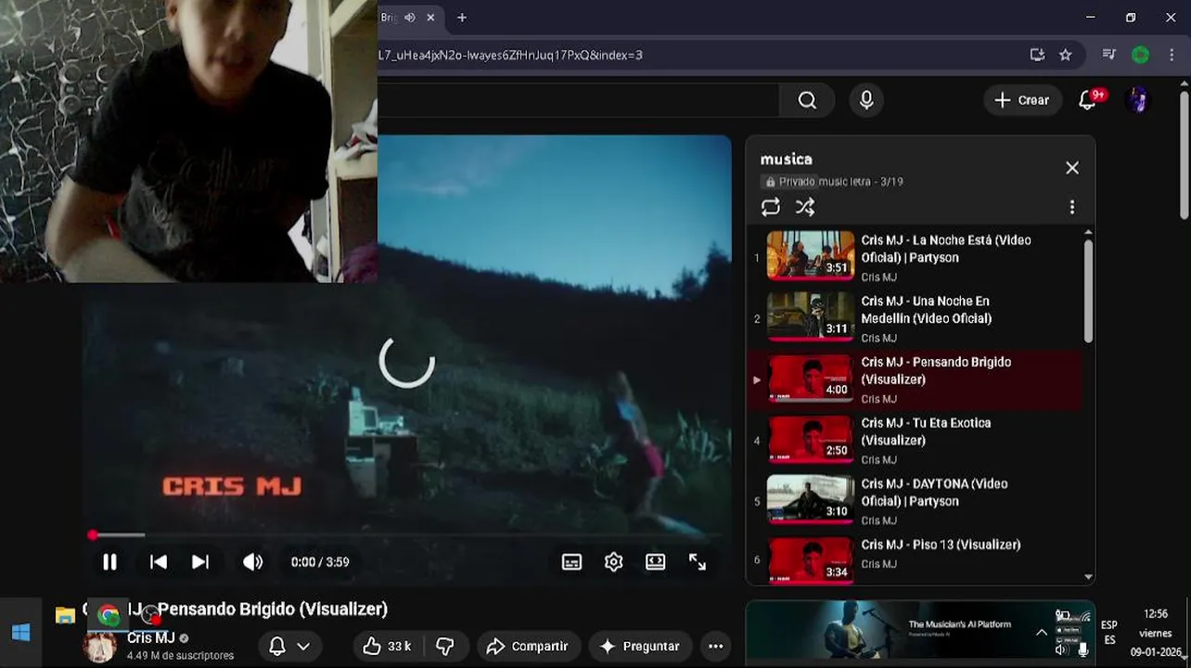Click the install app icon in the address bar
The image size is (1191, 668).
(1037, 55)
